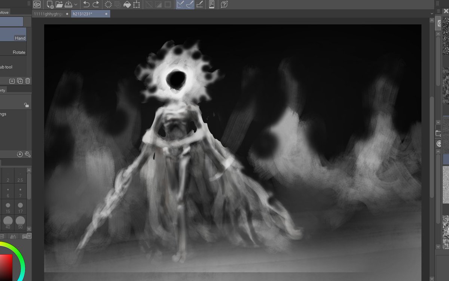Click the clear layer spinner icon

click(108, 4)
